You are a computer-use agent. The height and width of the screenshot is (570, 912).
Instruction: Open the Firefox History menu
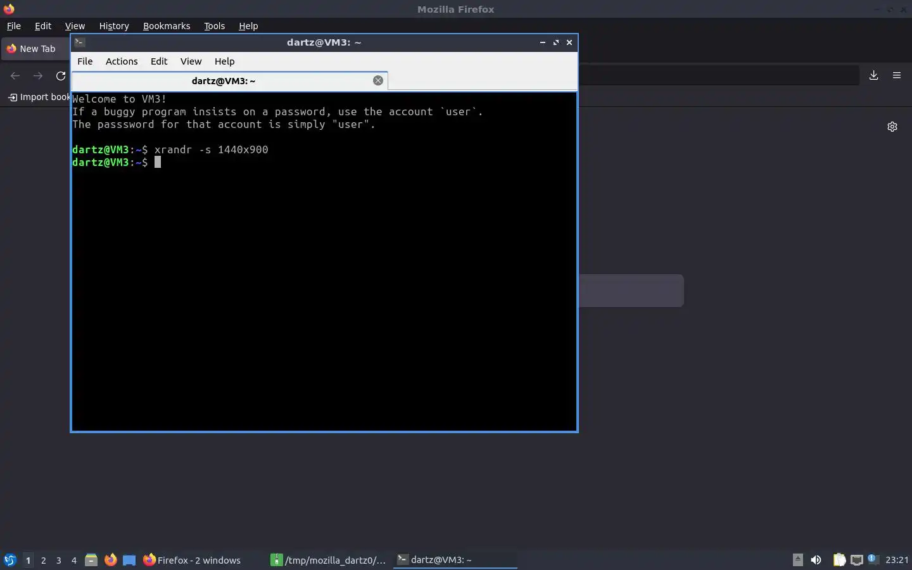pyautogui.click(x=114, y=26)
